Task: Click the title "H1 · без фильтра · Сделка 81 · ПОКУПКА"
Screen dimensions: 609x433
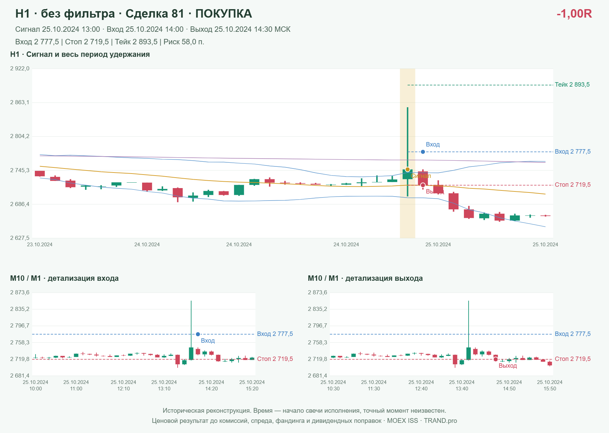Action: [134, 14]
